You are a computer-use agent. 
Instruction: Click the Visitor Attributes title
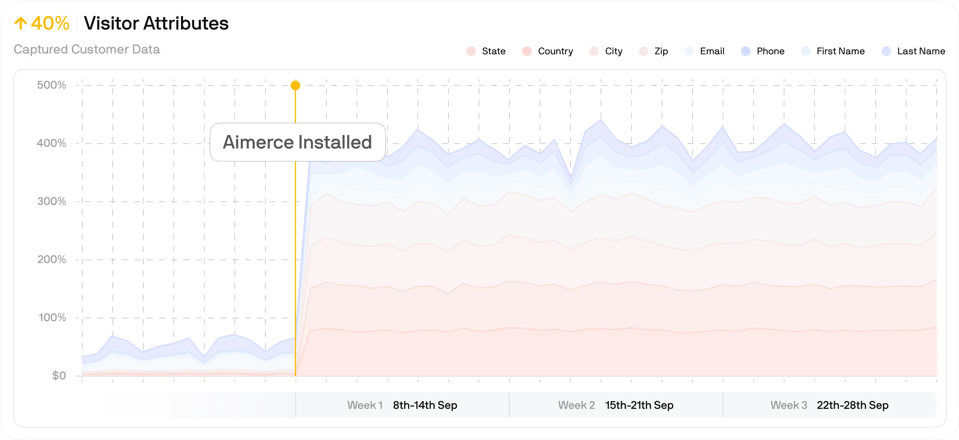[x=156, y=23]
